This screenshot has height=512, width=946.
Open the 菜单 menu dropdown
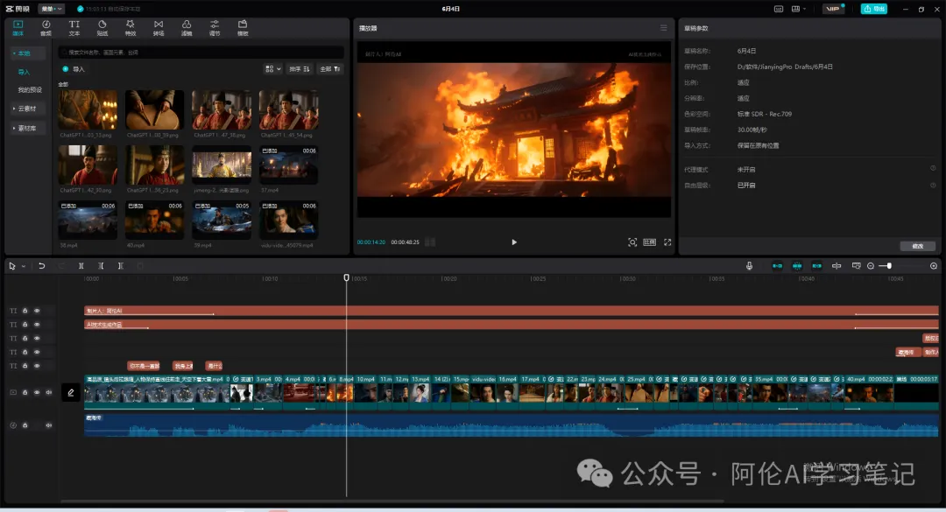tap(52, 9)
